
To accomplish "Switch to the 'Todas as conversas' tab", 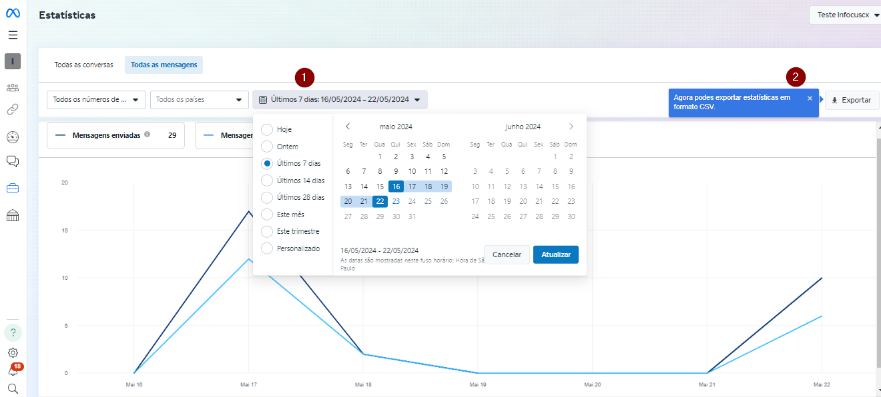I will [x=83, y=65].
